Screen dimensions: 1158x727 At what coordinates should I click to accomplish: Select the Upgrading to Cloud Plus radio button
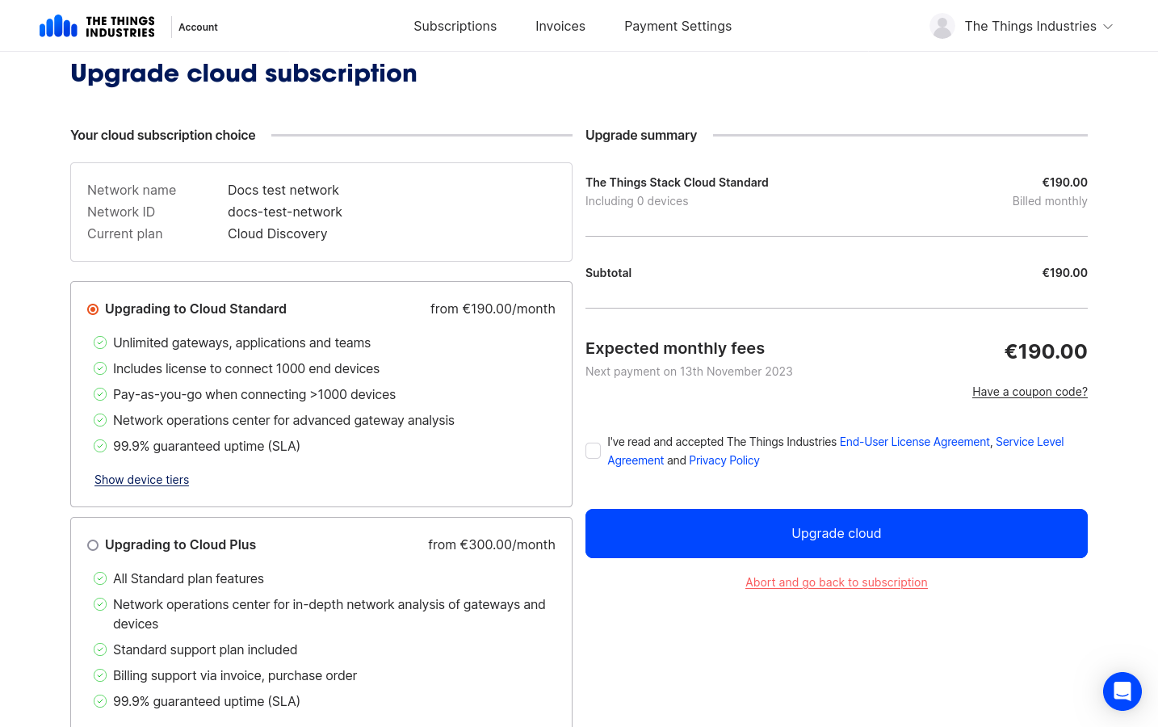point(93,545)
